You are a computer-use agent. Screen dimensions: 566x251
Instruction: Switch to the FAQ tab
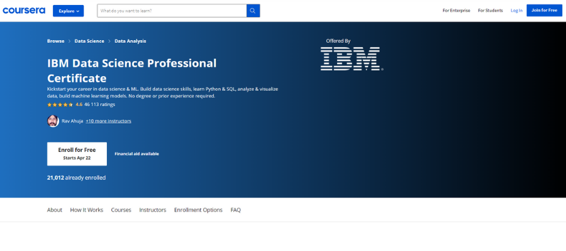point(236,210)
